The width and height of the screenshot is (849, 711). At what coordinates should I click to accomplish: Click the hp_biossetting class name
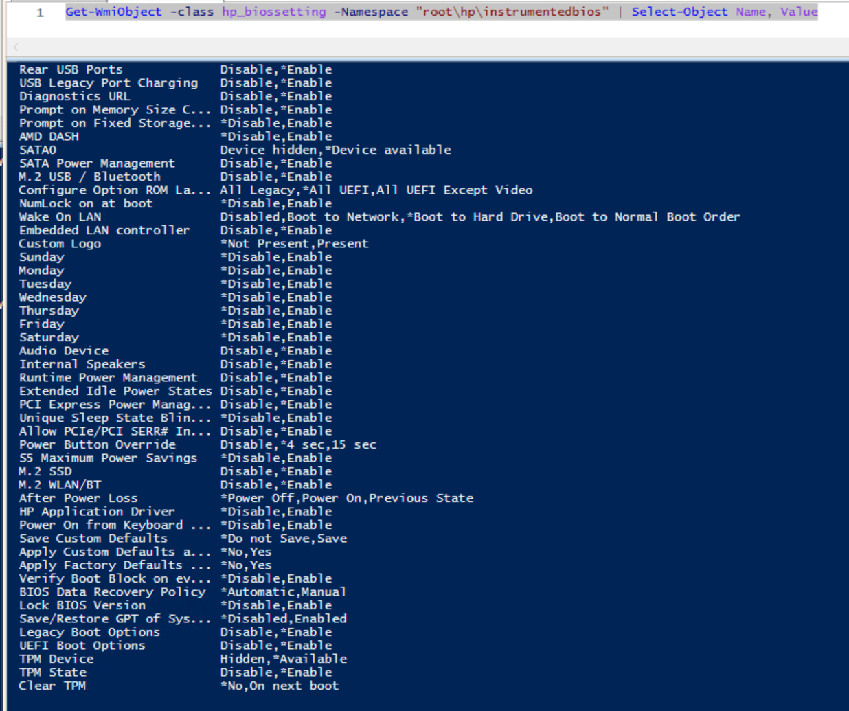(x=273, y=12)
